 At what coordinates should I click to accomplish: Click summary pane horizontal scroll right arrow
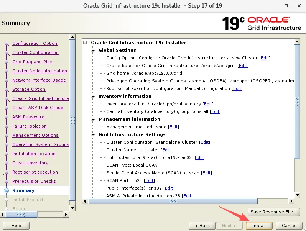pyautogui.click(x=291, y=201)
